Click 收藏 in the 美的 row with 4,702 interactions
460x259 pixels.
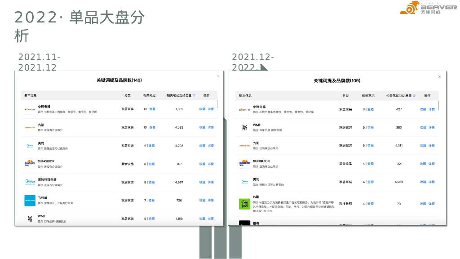[203, 146]
